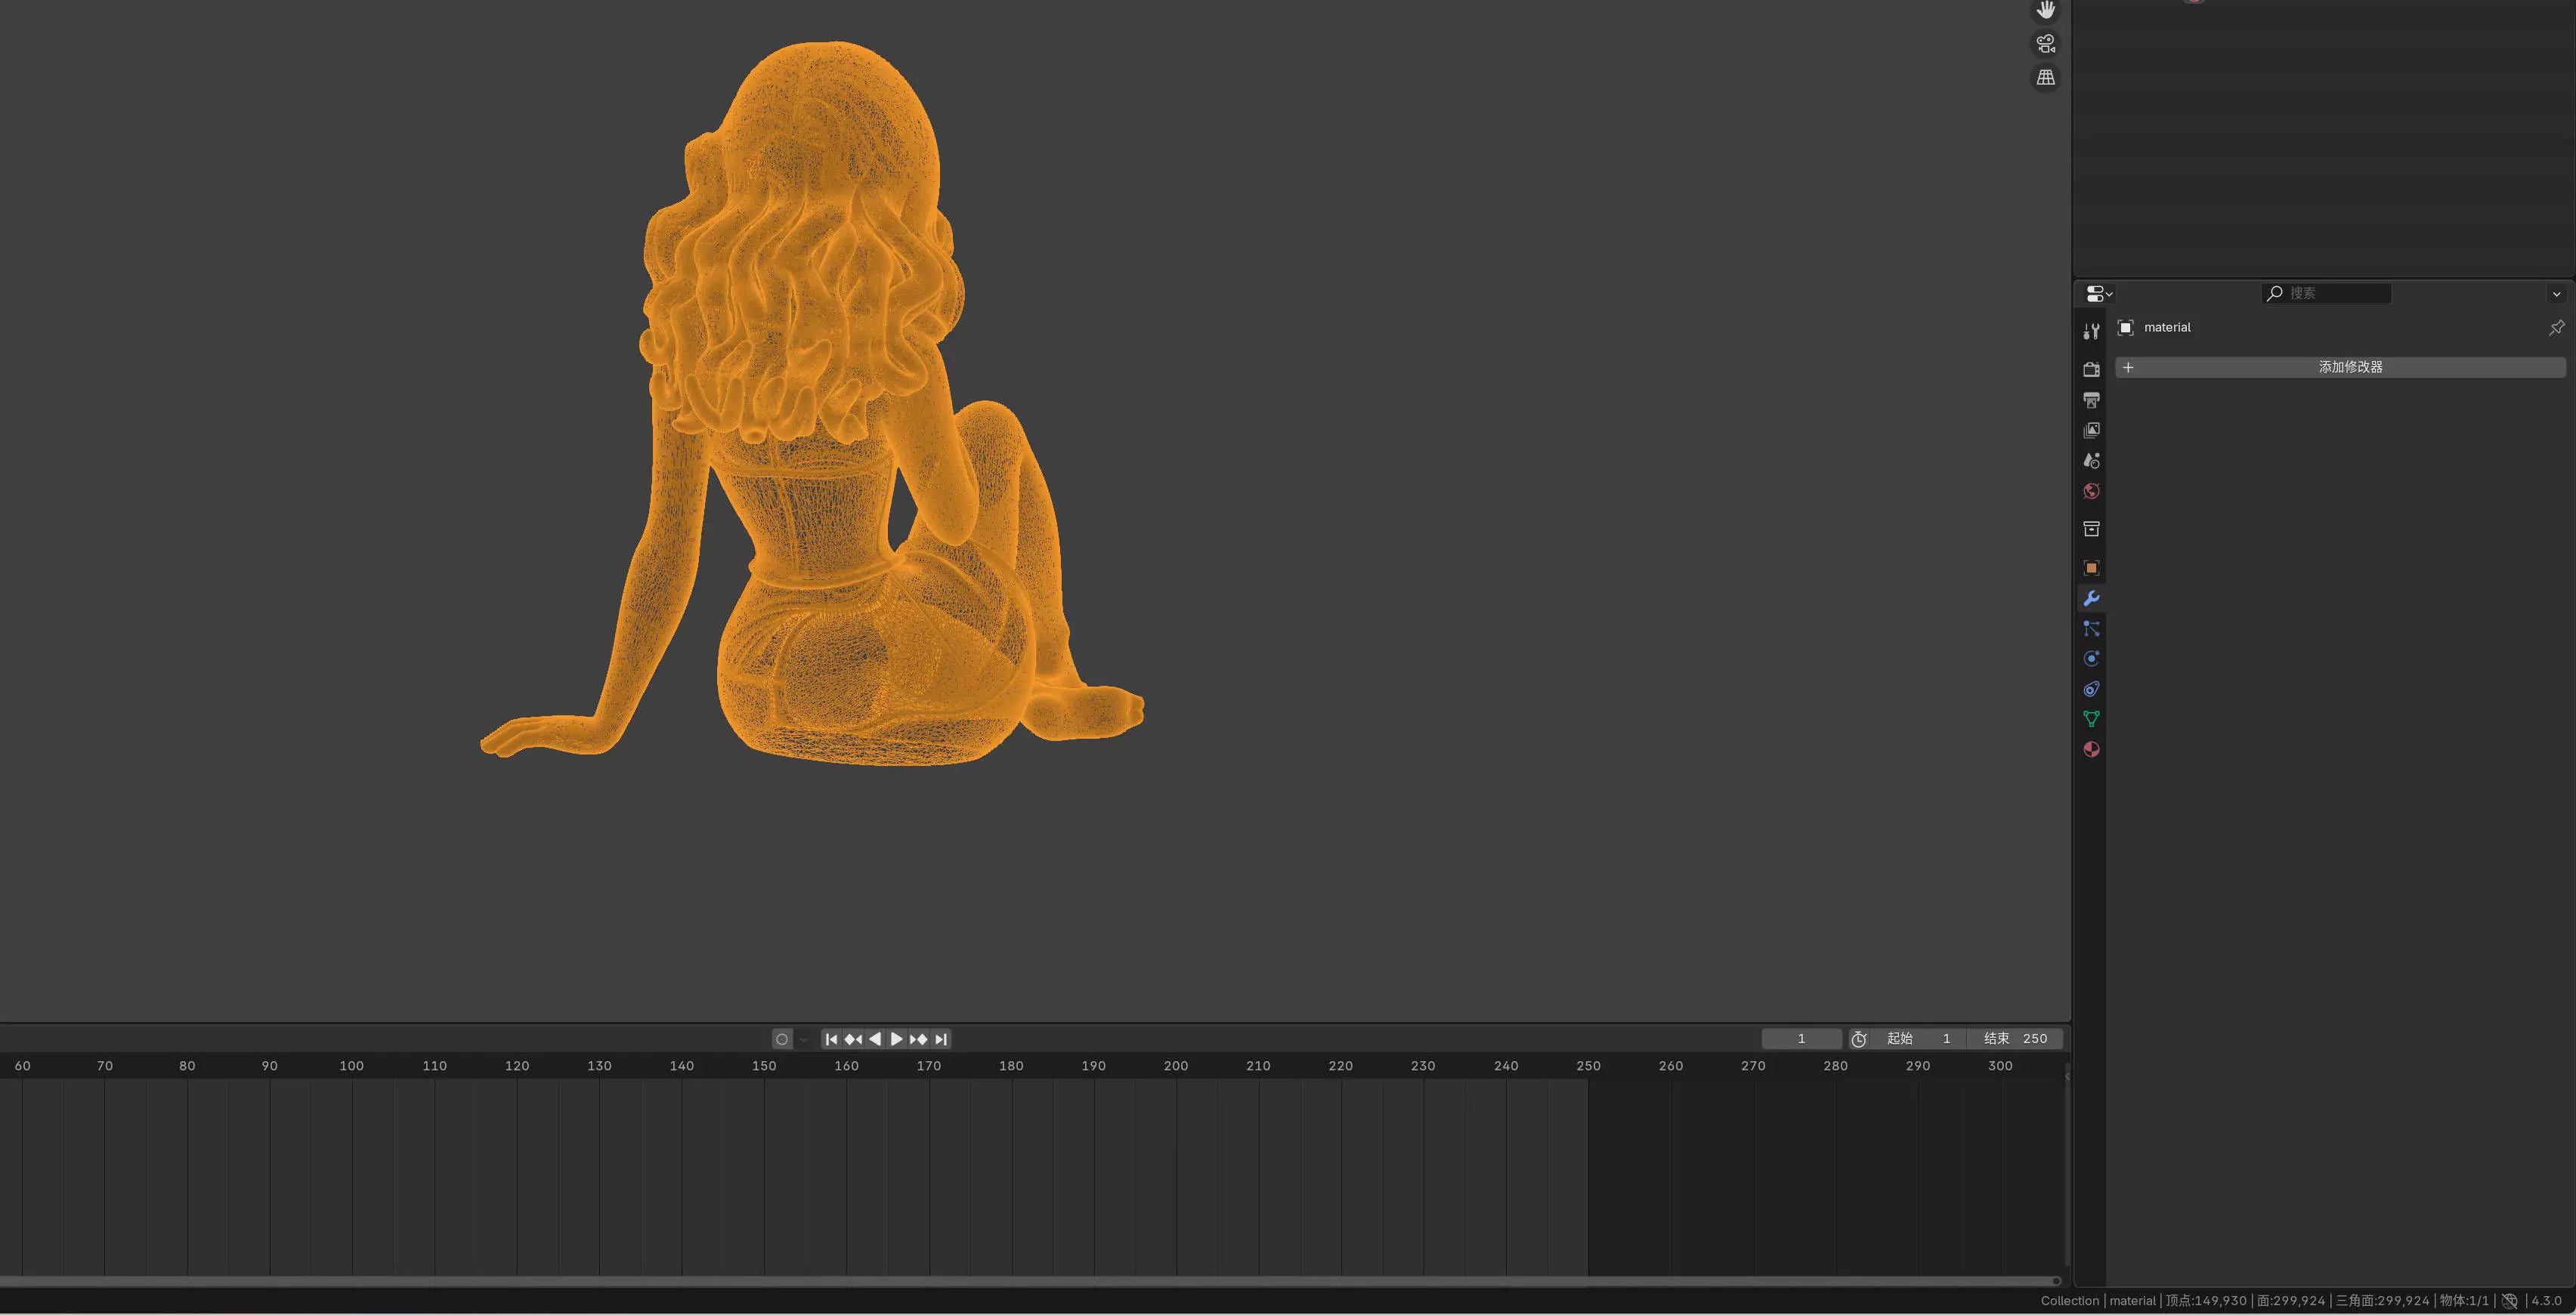
Task: Open the Scene properties tab
Action: click(x=2091, y=461)
